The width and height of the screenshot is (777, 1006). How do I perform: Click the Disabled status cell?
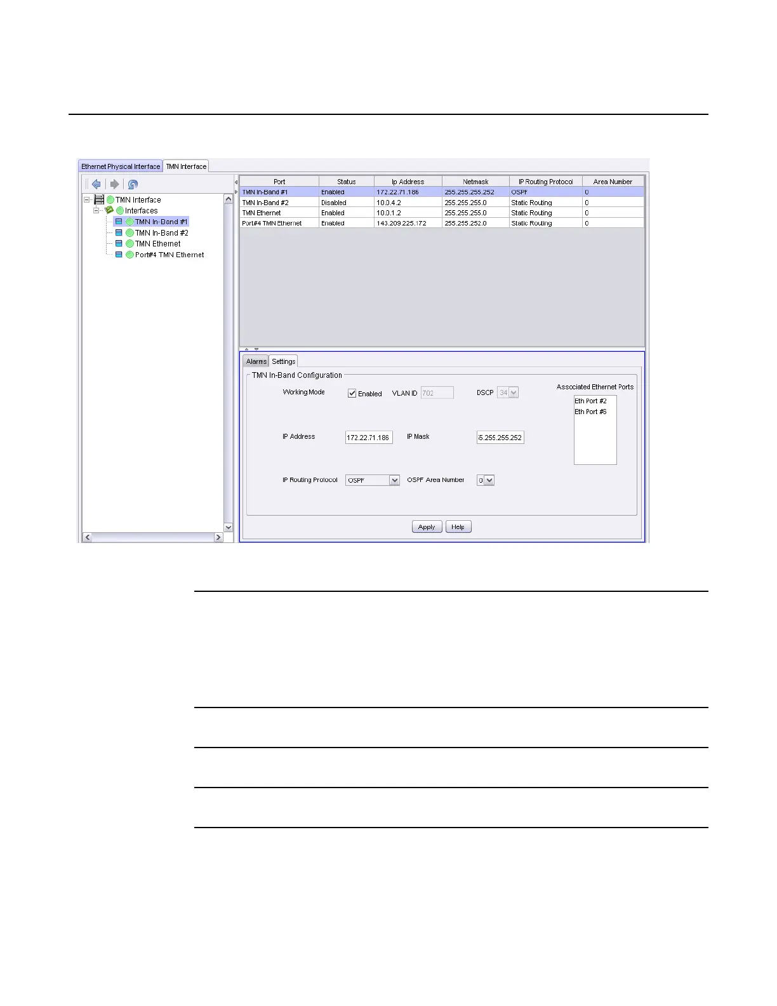347,203
